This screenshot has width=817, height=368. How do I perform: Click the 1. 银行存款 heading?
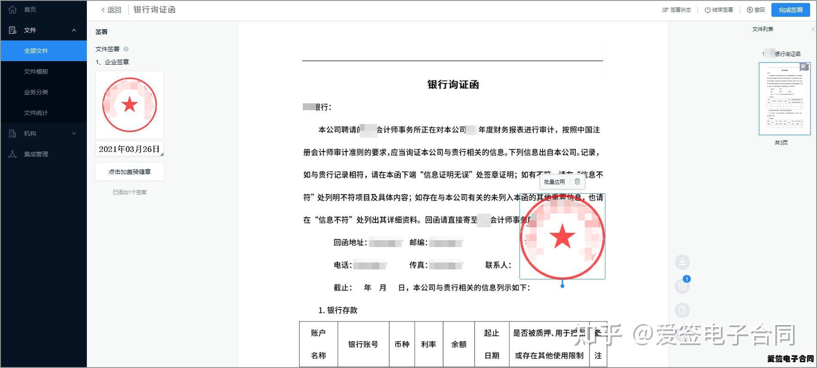(338, 310)
